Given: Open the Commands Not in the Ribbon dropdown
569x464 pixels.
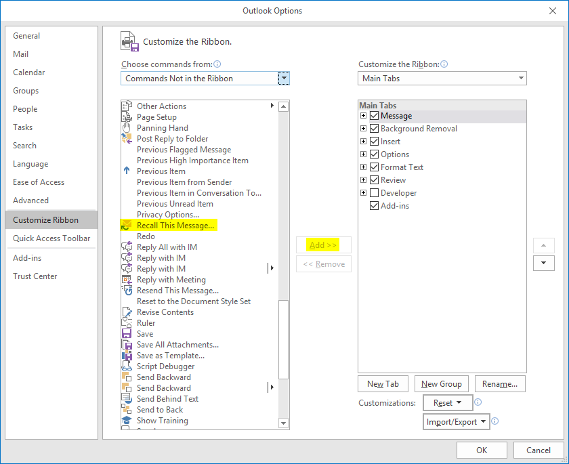Looking at the screenshot, I should (284, 78).
